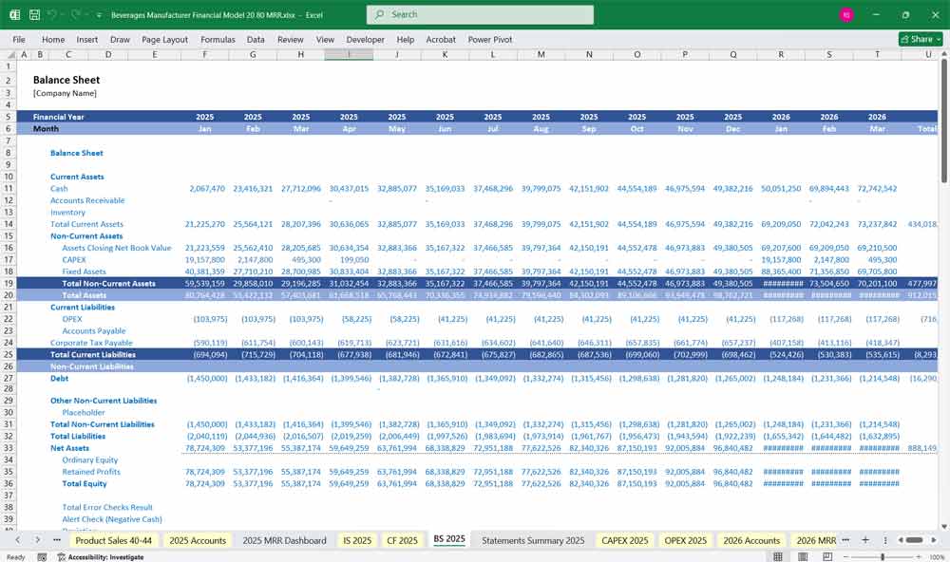Click the Undo icon in the Quick Access Toolbar
Image resolution: width=950 pixels, height=562 pixels.
point(52,14)
